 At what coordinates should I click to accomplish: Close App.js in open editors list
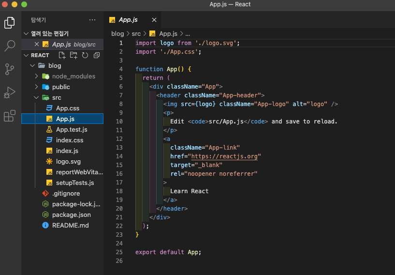point(37,44)
